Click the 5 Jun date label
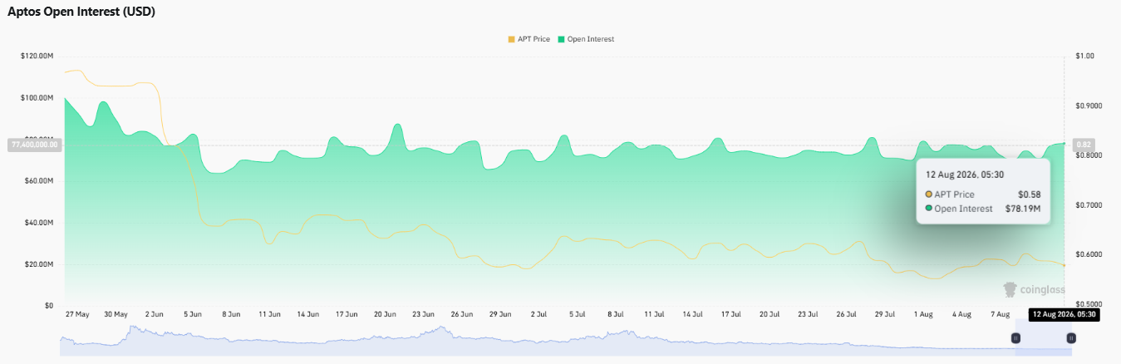This screenshot has height=364, width=1121. pos(192,315)
